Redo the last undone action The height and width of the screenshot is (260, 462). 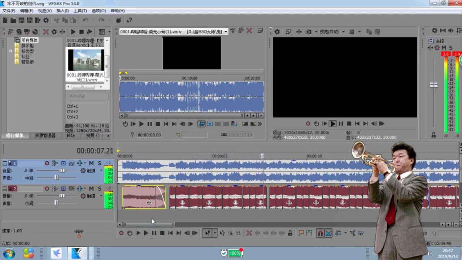[x=101, y=21]
